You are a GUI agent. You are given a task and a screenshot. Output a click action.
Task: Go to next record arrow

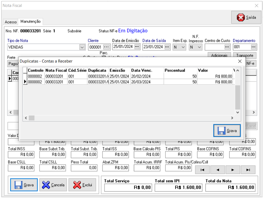[x=233, y=170]
